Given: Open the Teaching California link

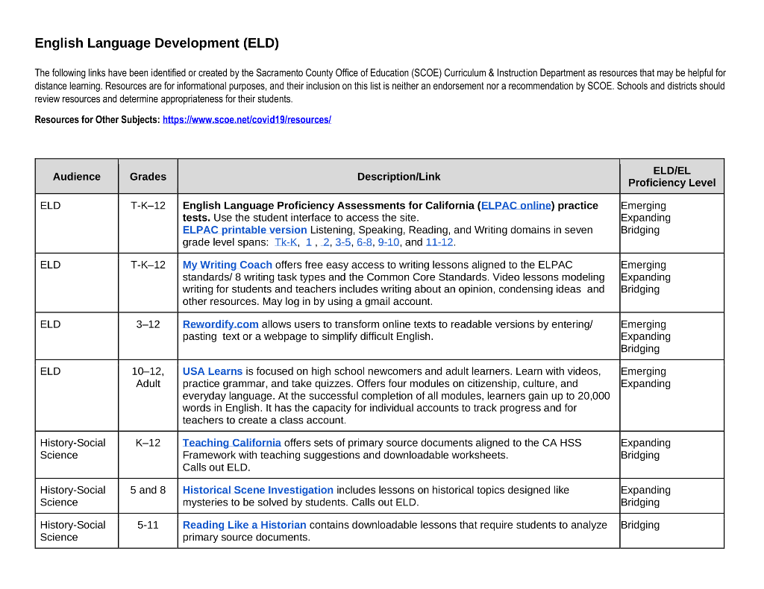Looking at the screenshot, I should (231, 443).
